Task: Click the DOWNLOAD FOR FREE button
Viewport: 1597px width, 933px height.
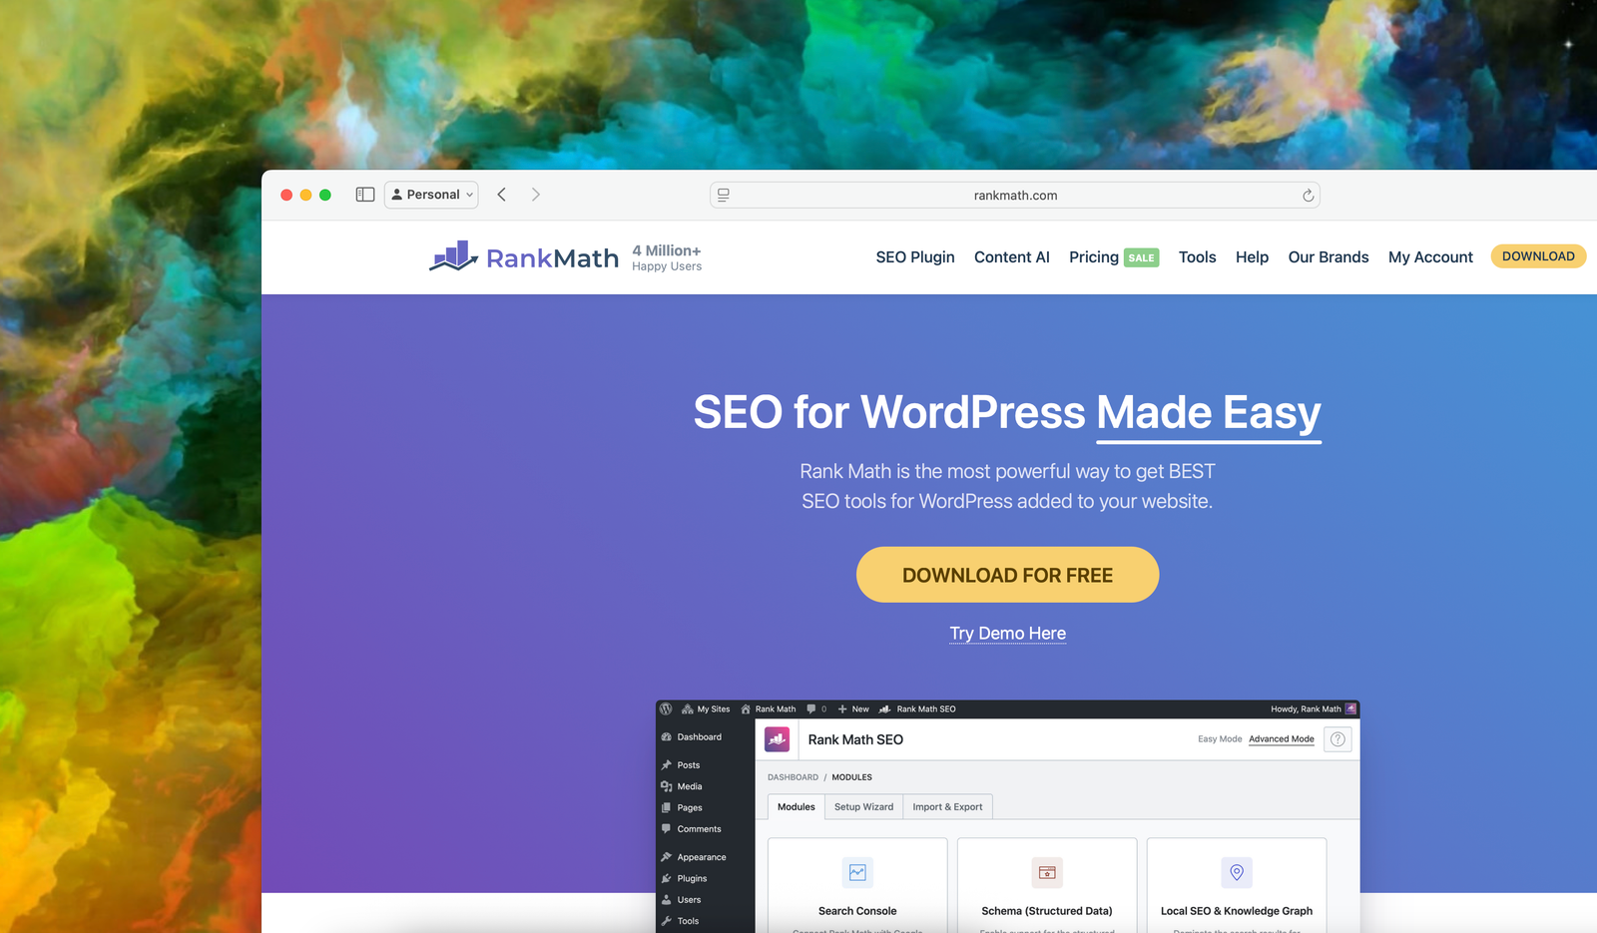Action: pos(1007,575)
